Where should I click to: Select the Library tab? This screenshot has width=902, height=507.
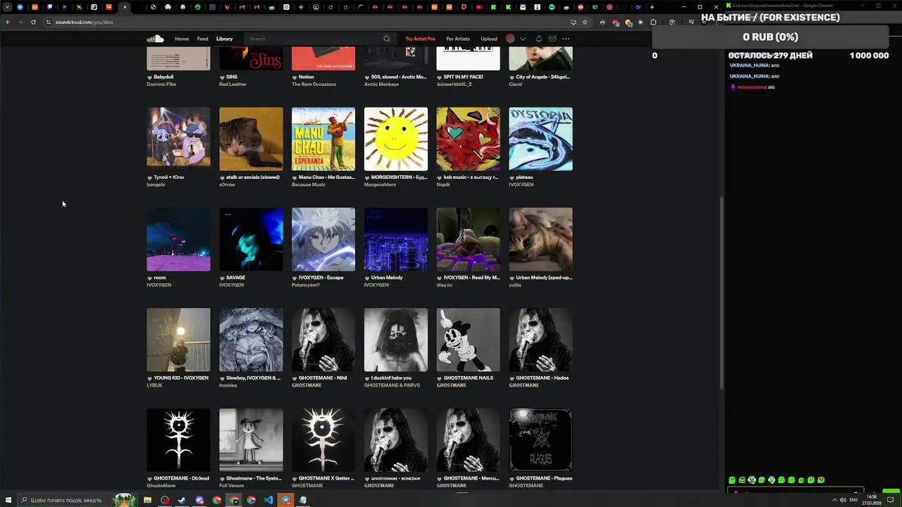pos(224,39)
